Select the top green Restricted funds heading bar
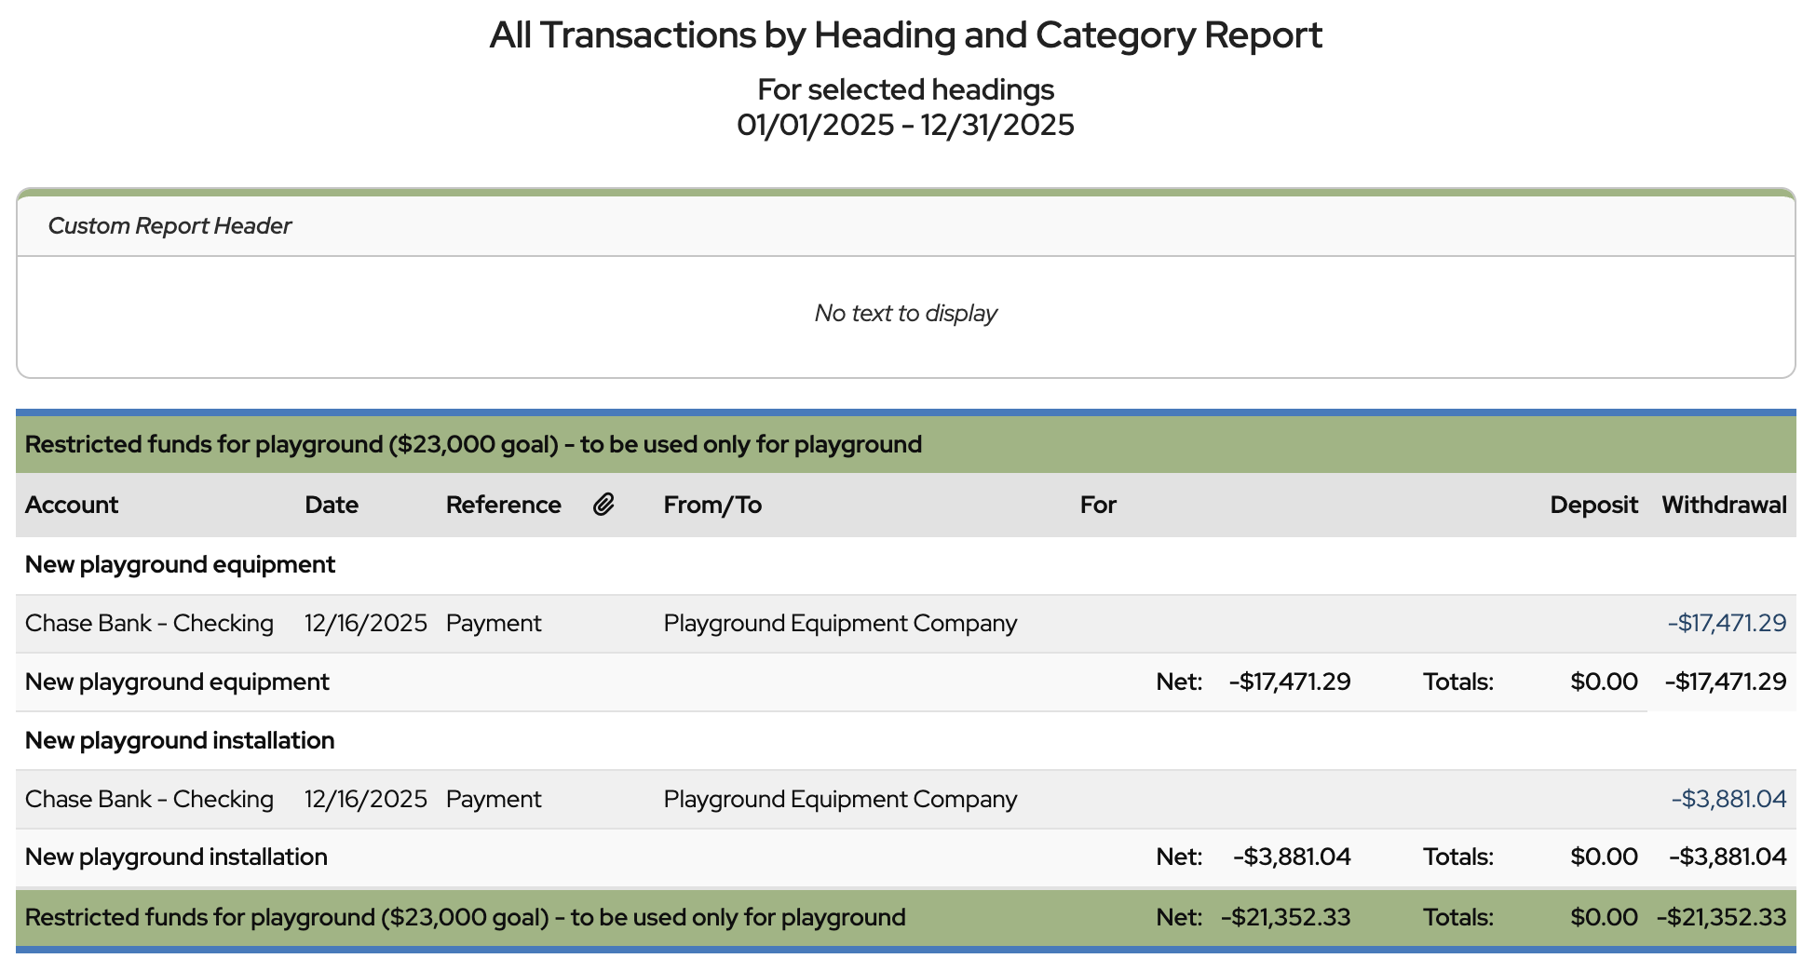Screen dimensions: 1816x972 pyautogui.click(x=473, y=444)
